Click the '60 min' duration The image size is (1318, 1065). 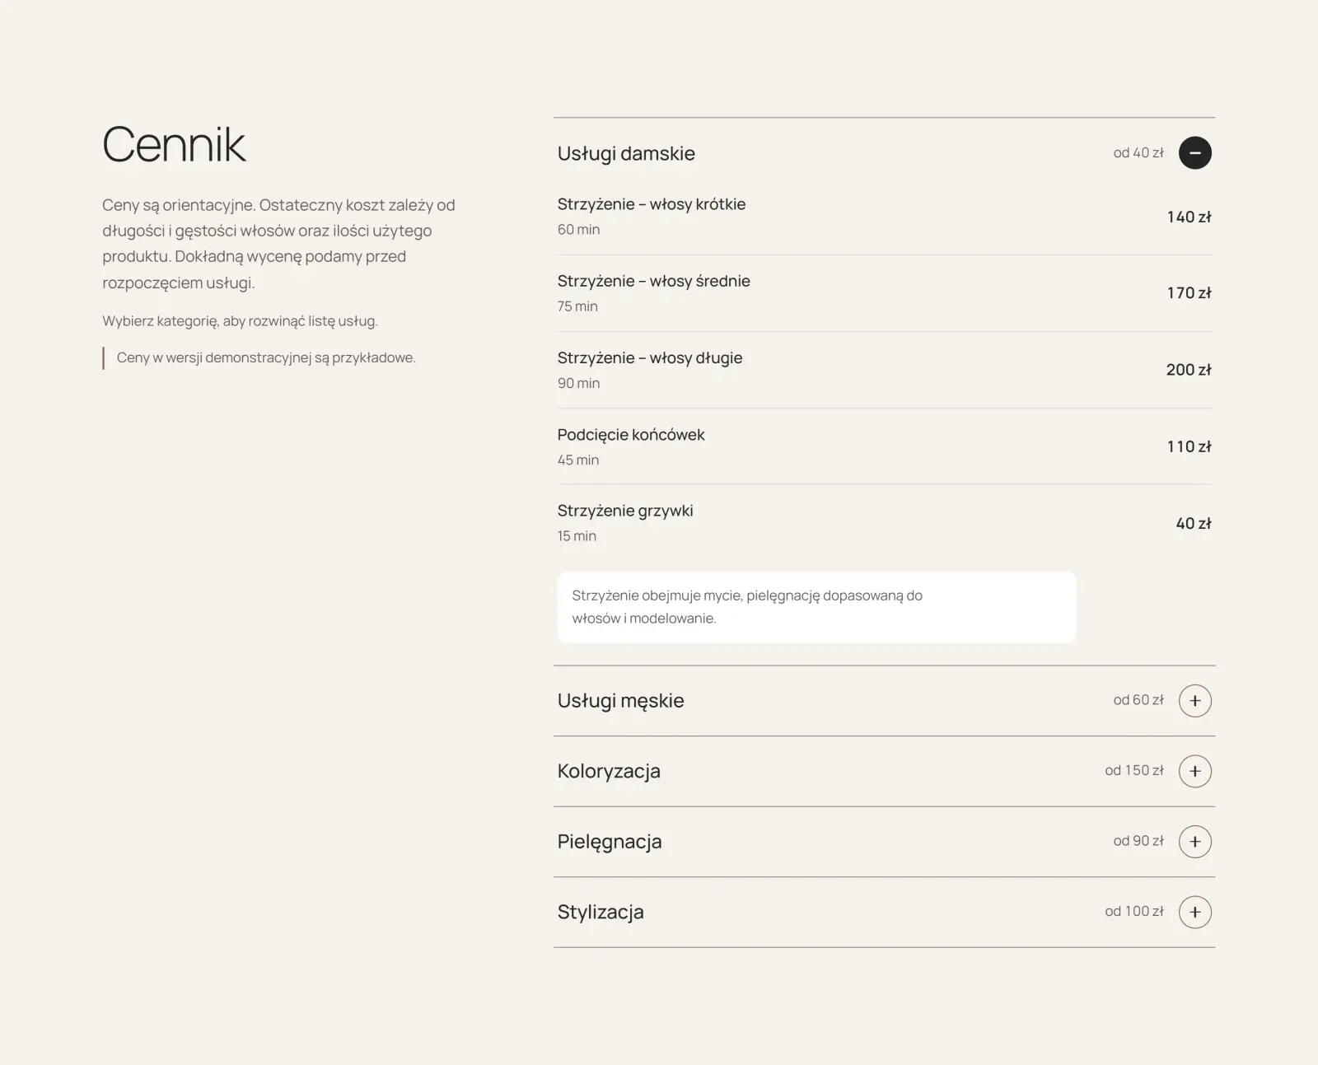pos(578,230)
